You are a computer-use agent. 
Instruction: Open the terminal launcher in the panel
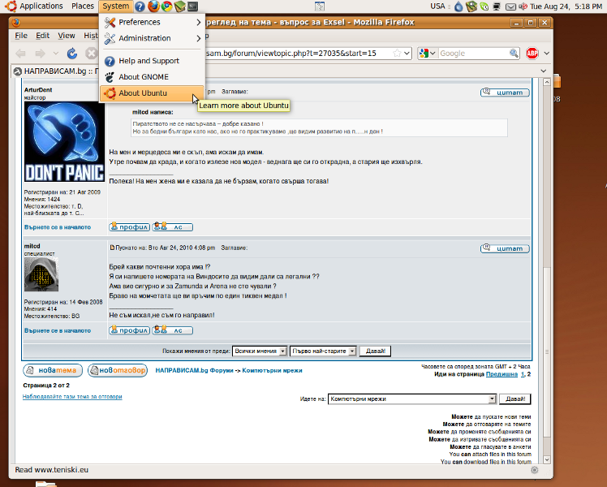tap(192, 6)
